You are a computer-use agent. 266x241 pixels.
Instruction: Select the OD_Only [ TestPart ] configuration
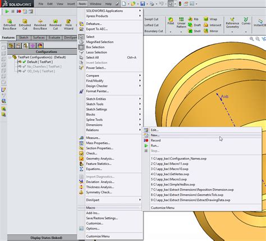click(41, 71)
